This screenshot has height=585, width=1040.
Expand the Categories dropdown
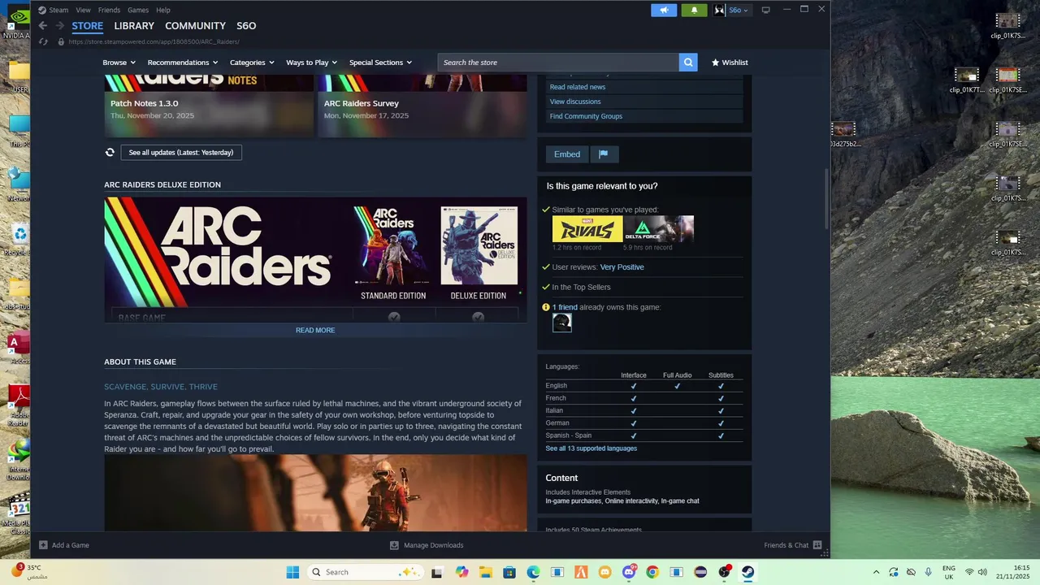pos(252,63)
